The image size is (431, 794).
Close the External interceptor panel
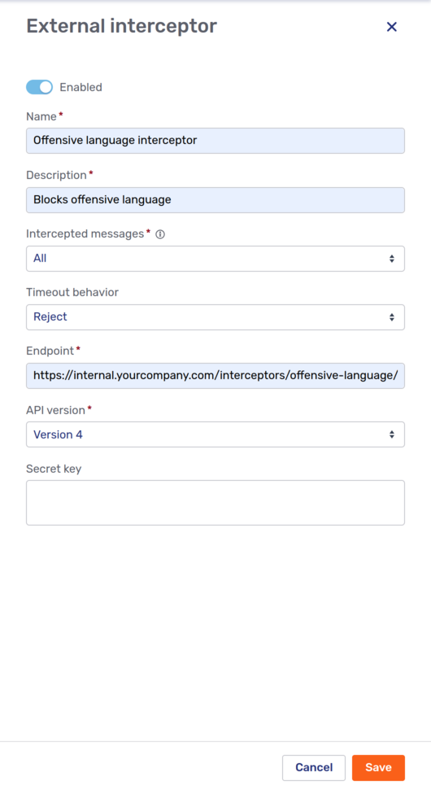[391, 27]
